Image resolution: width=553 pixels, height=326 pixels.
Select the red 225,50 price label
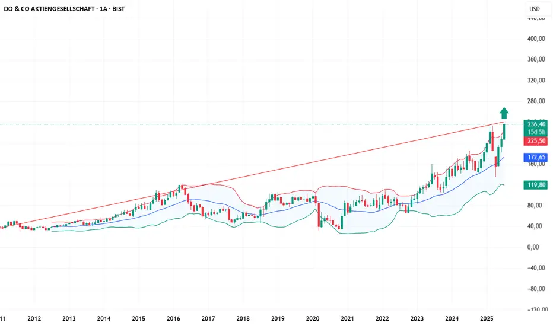536,141
